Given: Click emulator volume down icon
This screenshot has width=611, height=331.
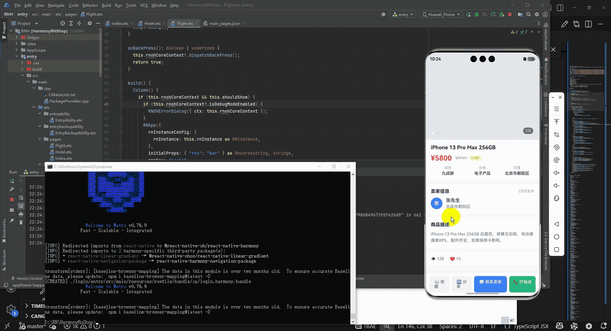Looking at the screenshot, I should (x=556, y=186).
